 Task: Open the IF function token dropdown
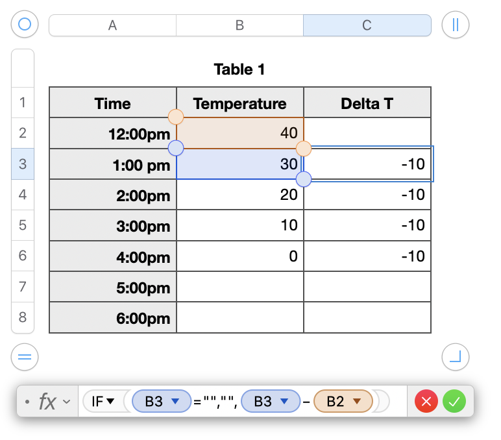[x=110, y=402]
